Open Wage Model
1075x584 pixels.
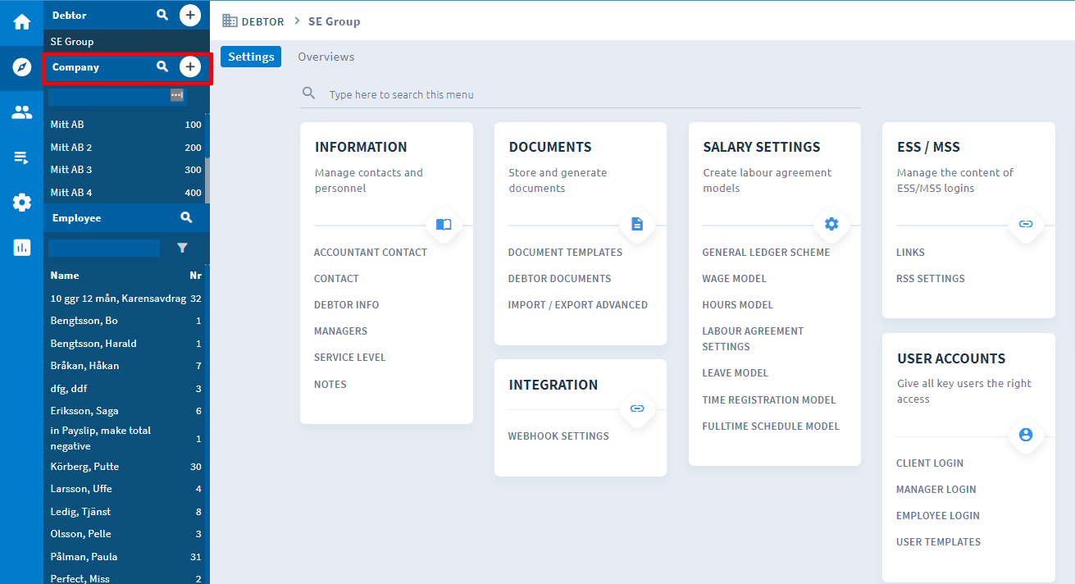coord(734,279)
